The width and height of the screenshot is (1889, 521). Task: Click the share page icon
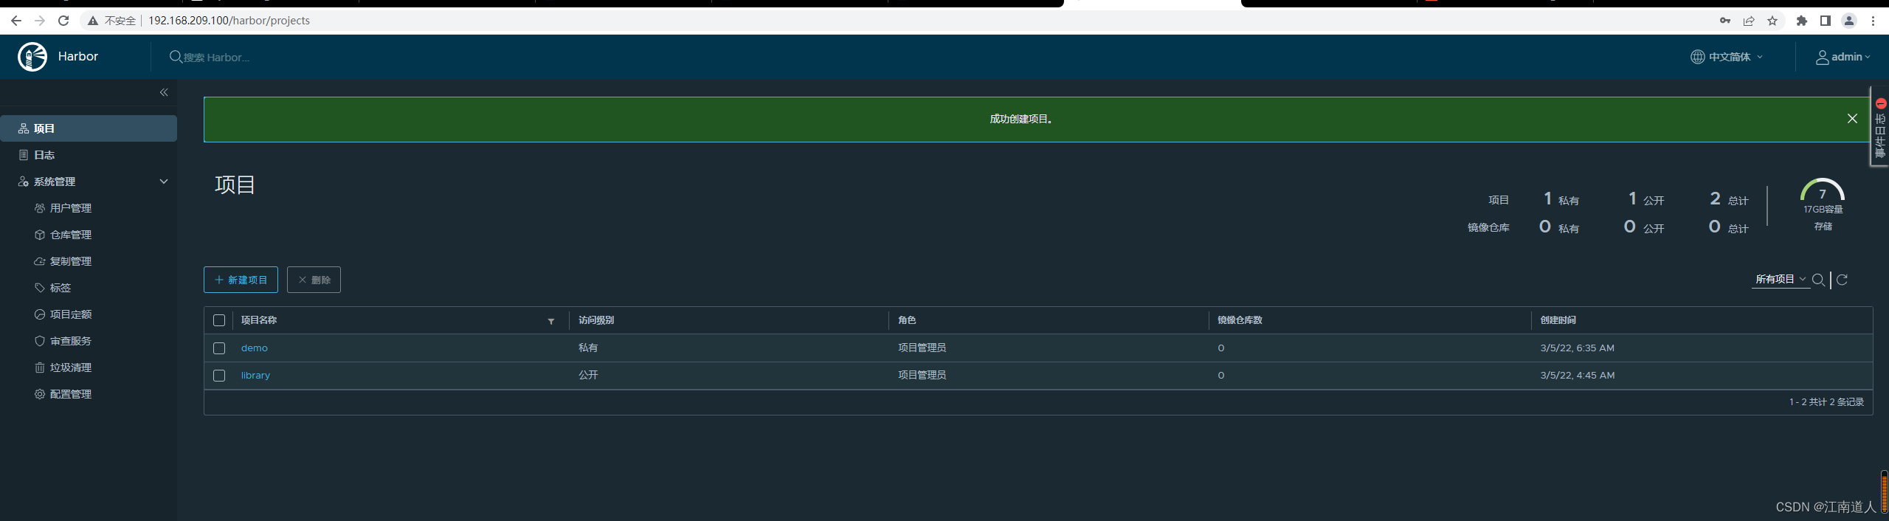coord(1749,21)
